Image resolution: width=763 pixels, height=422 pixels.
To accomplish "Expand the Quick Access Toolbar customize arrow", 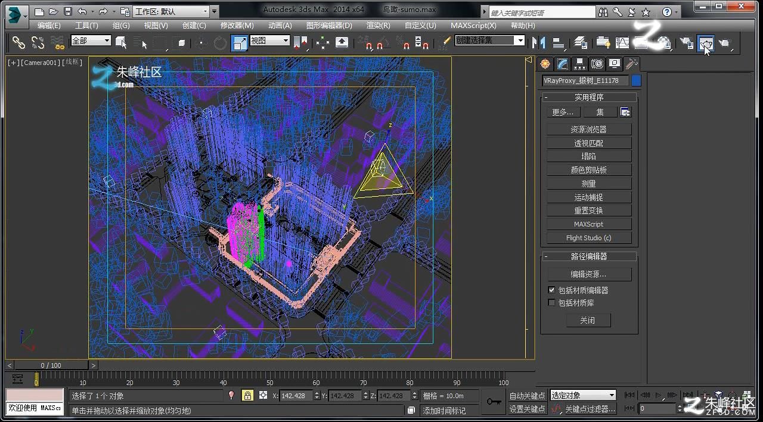I will pyautogui.click(x=215, y=11).
